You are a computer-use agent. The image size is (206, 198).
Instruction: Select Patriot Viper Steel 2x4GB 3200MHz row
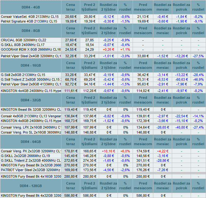(31, 56)
